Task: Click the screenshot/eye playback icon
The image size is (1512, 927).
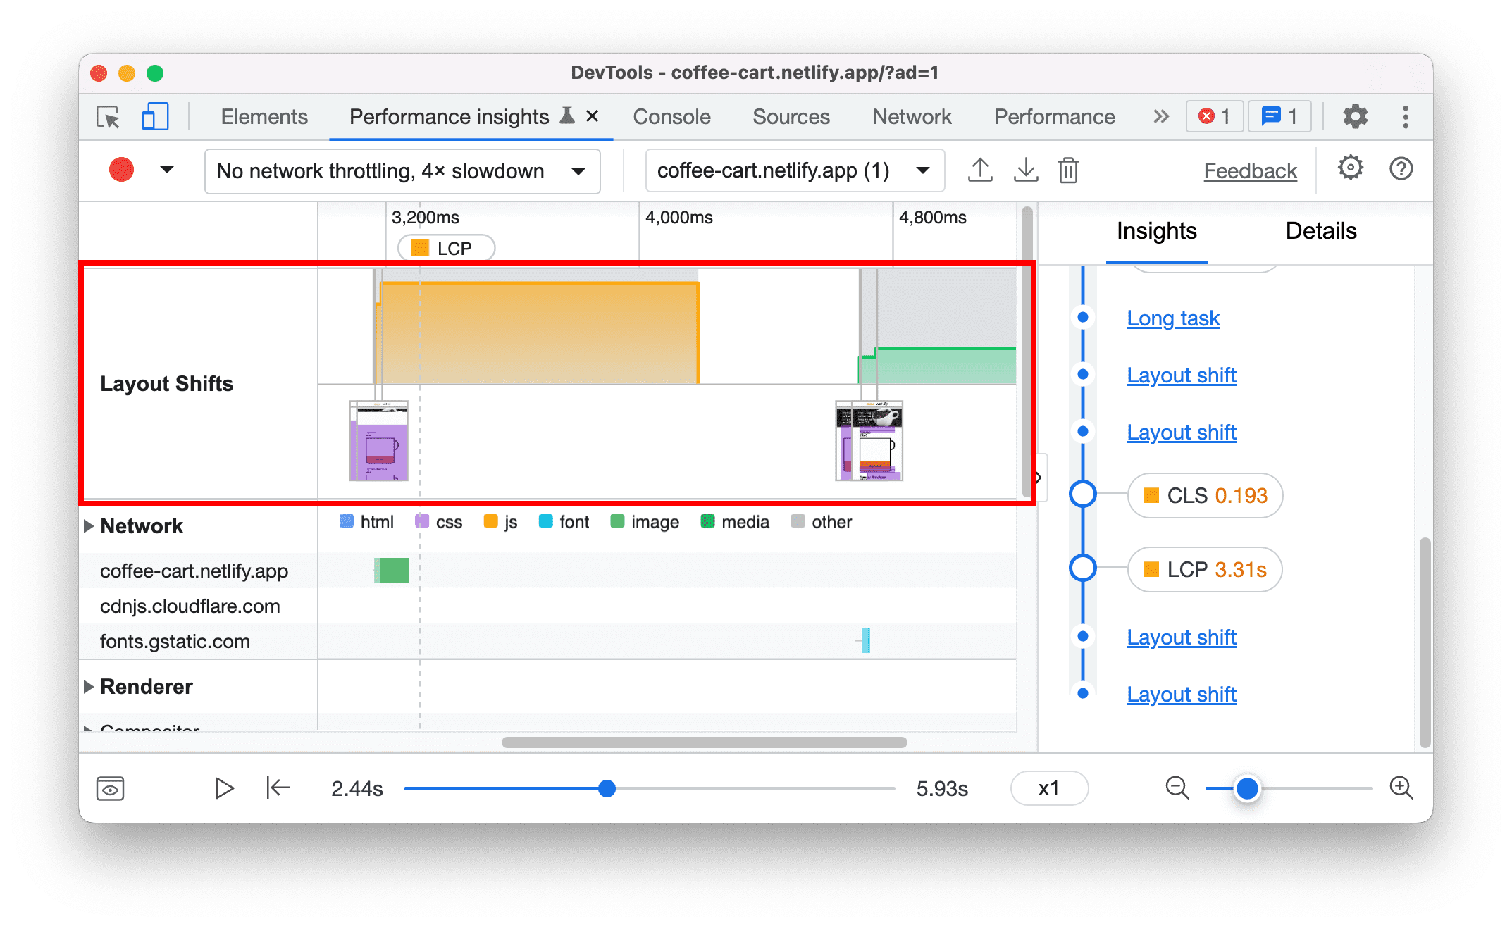Action: pyautogui.click(x=110, y=788)
